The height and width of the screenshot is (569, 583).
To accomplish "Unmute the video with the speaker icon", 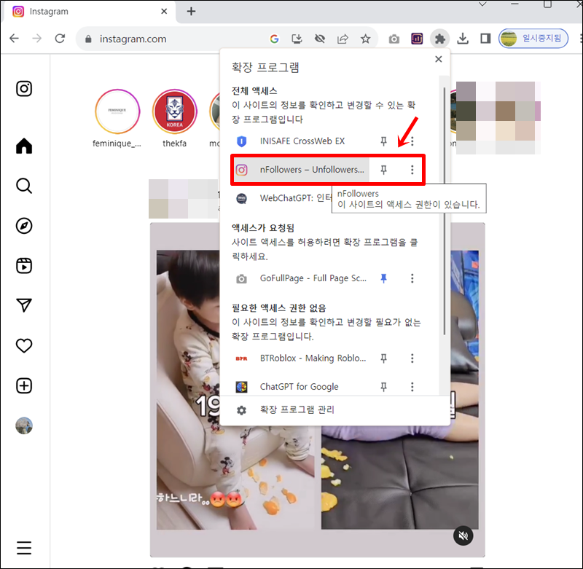I will [463, 535].
